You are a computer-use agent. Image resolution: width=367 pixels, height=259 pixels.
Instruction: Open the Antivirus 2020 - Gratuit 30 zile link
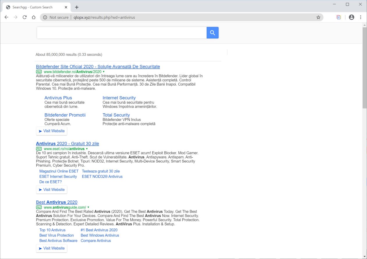[67, 144]
